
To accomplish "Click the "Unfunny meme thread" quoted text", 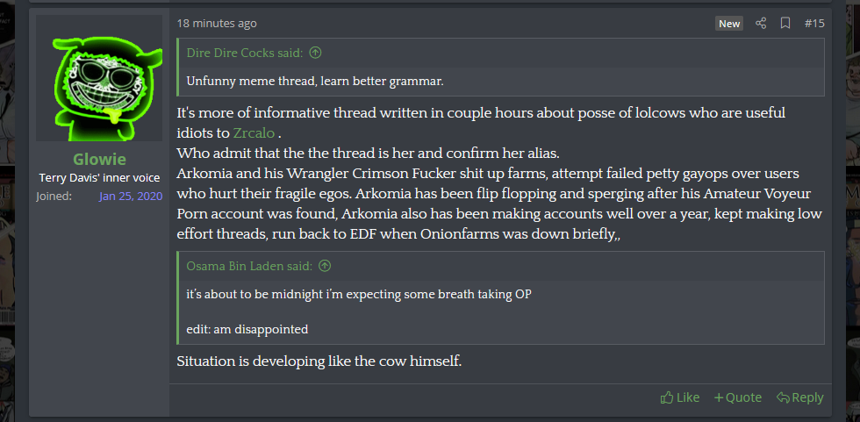I will tap(316, 81).
